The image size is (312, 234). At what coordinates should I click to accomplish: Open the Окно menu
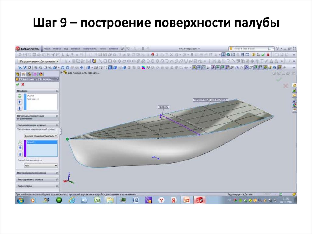103,49
